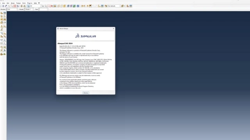Open the Plug-ins menu
Viewport: 250px width, 140px height.
tap(30, 3)
